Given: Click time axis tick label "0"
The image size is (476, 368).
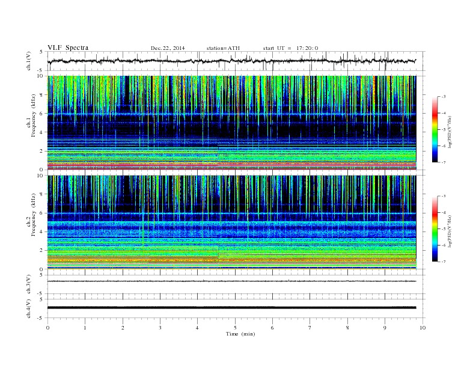Looking at the screenshot, I should tap(47, 328).
